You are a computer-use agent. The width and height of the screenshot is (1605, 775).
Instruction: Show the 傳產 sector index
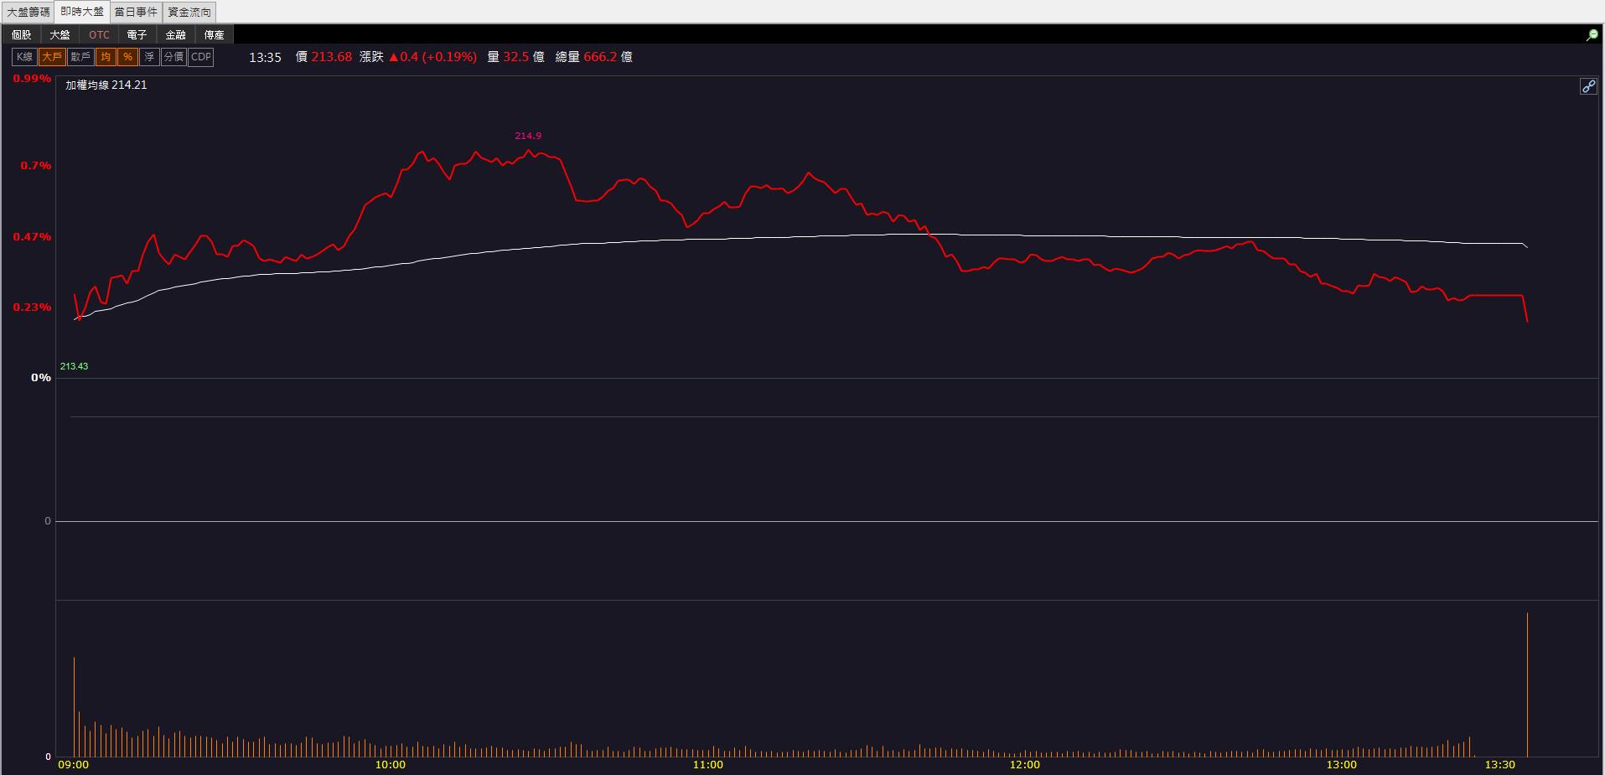click(214, 34)
